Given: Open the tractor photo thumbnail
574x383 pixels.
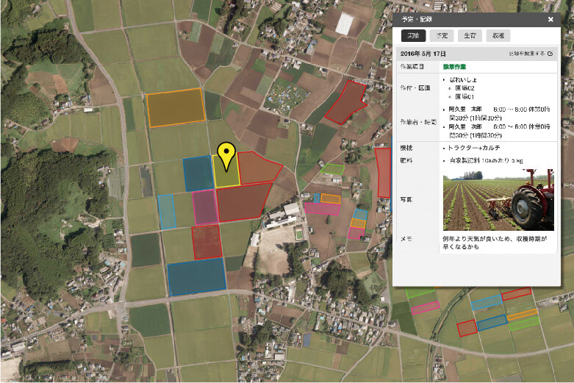Looking at the screenshot, I should 498,200.
